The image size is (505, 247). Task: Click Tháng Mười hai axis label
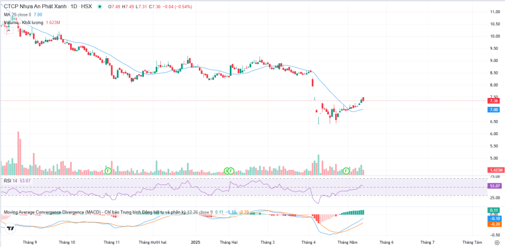pyautogui.click(x=153, y=242)
